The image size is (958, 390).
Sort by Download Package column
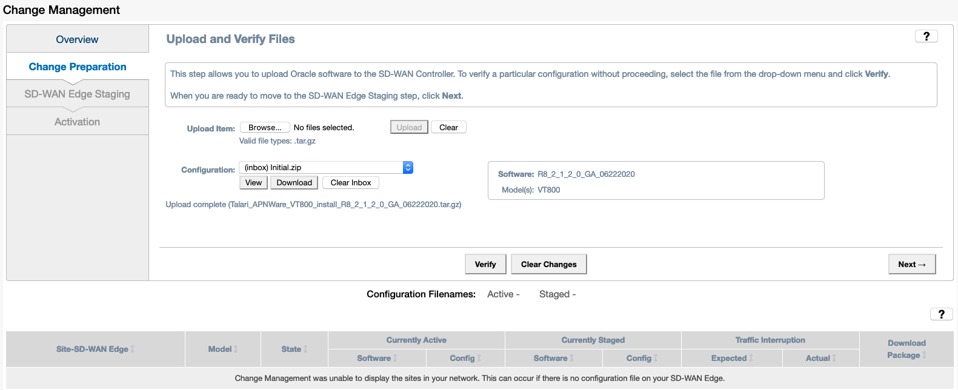pos(906,349)
